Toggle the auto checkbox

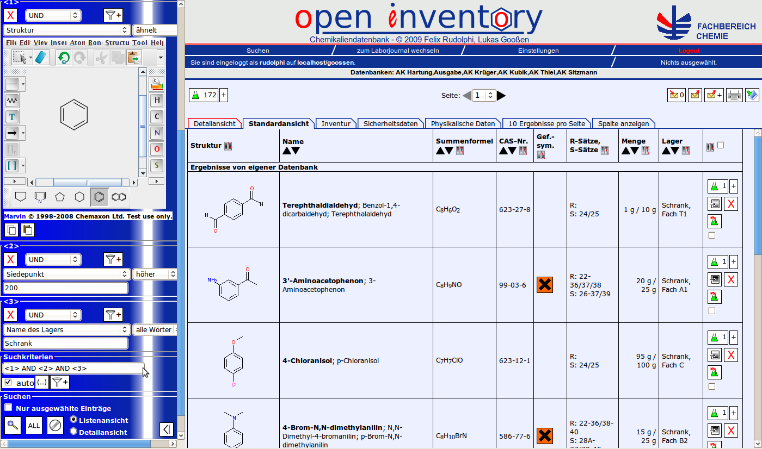[x=8, y=383]
